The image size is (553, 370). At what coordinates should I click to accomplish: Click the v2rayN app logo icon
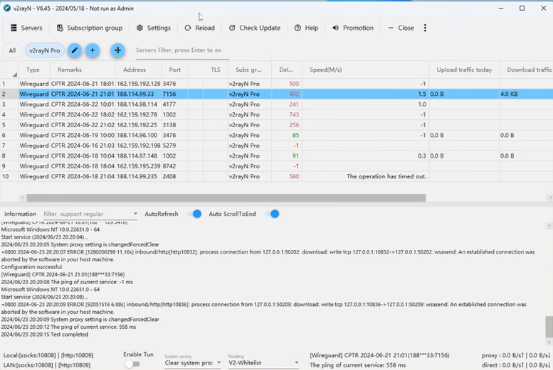[6, 8]
